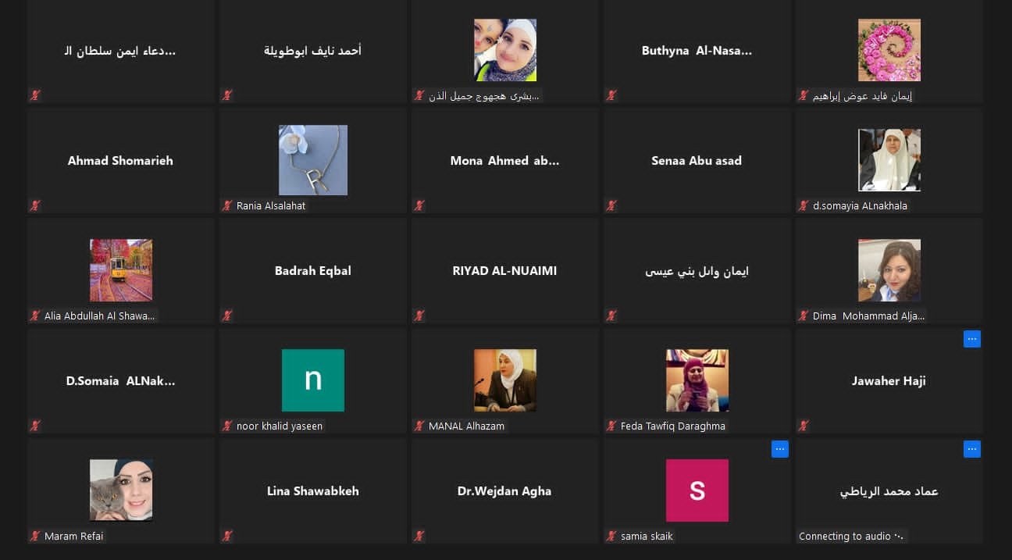
Task: Click Rania Alsalahat's necklace profile picture
Action: (x=313, y=160)
